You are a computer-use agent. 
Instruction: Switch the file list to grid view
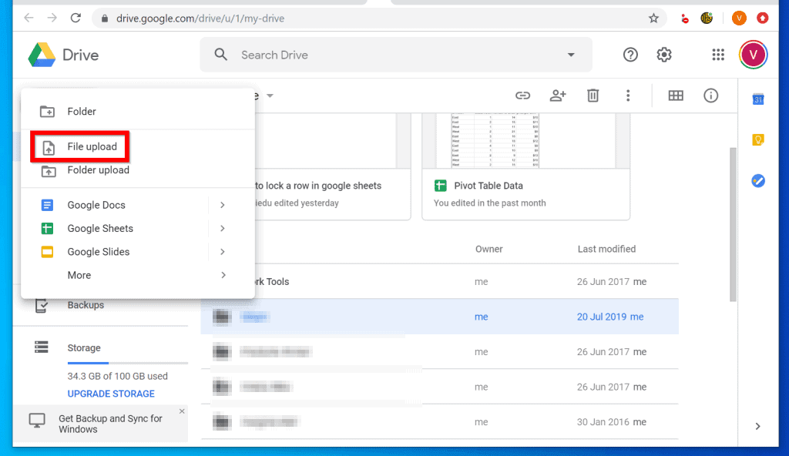(676, 96)
